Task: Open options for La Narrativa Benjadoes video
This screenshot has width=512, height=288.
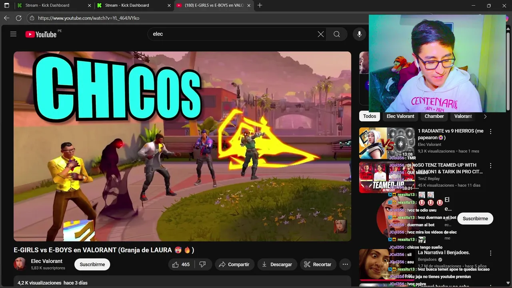Action: [x=490, y=253]
